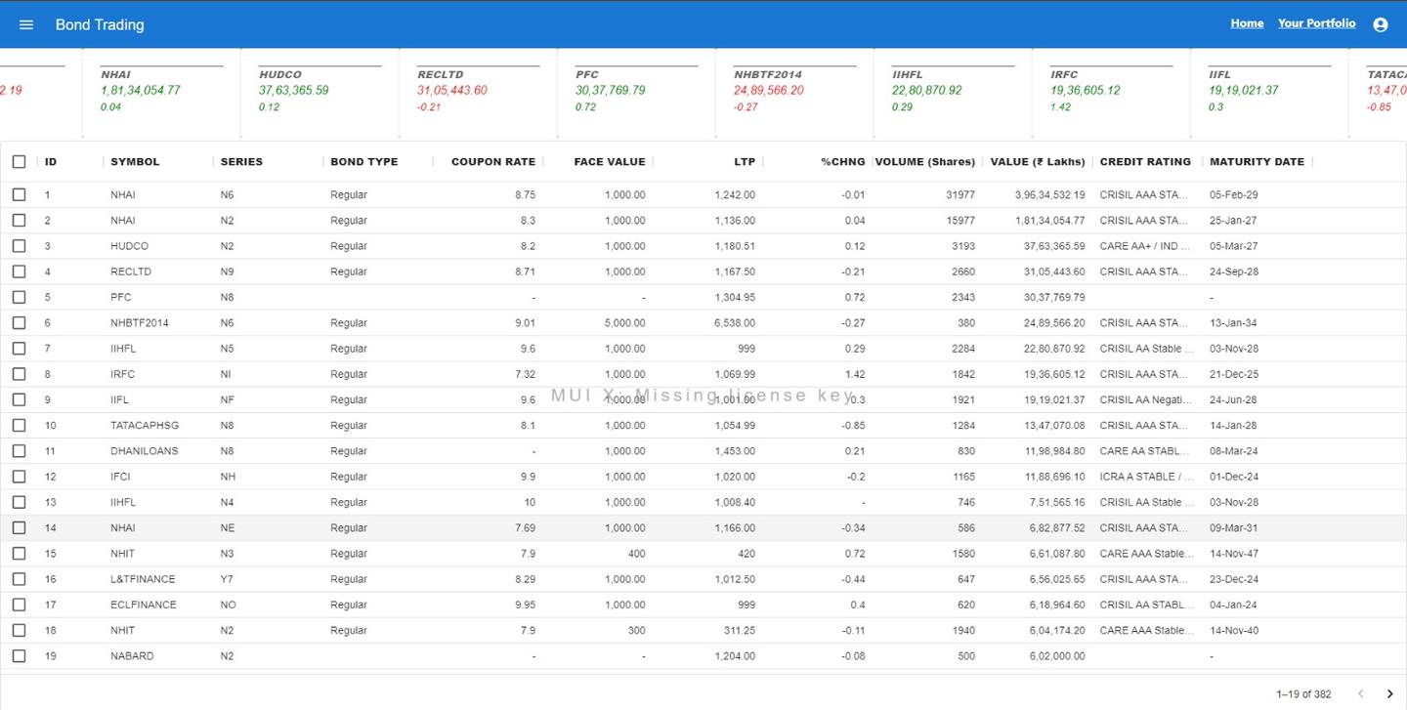Click the series Y7 cell
1407x710 pixels.
click(x=227, y=579)
